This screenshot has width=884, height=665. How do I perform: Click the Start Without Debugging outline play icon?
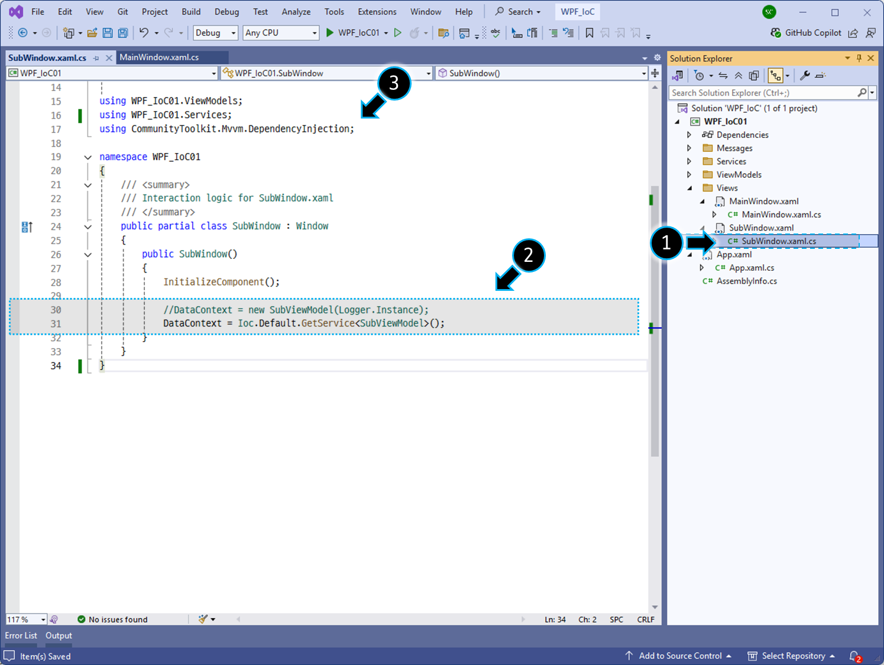click(x=398, y=33)
